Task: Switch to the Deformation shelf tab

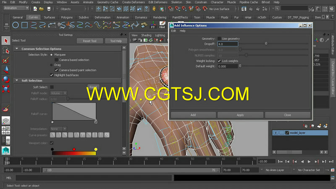Action: point(102,17)
